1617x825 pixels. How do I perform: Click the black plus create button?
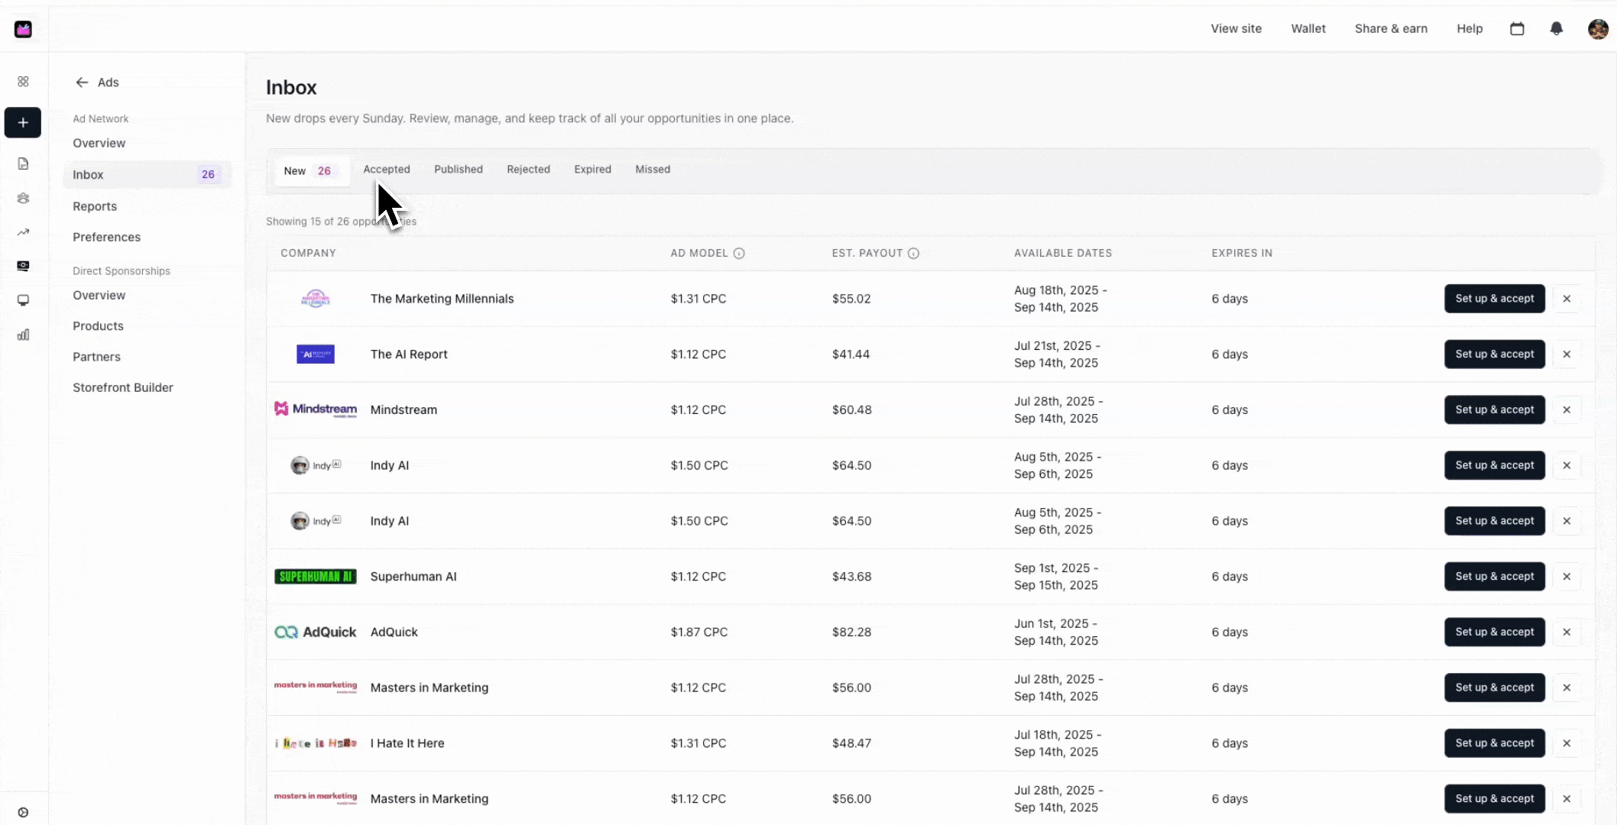coord(23,122)
